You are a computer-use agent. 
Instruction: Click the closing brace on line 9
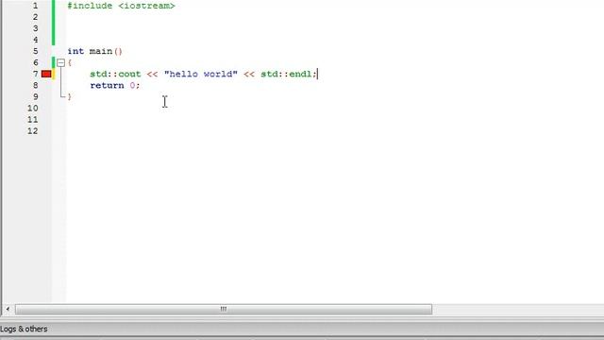[69, 96]
